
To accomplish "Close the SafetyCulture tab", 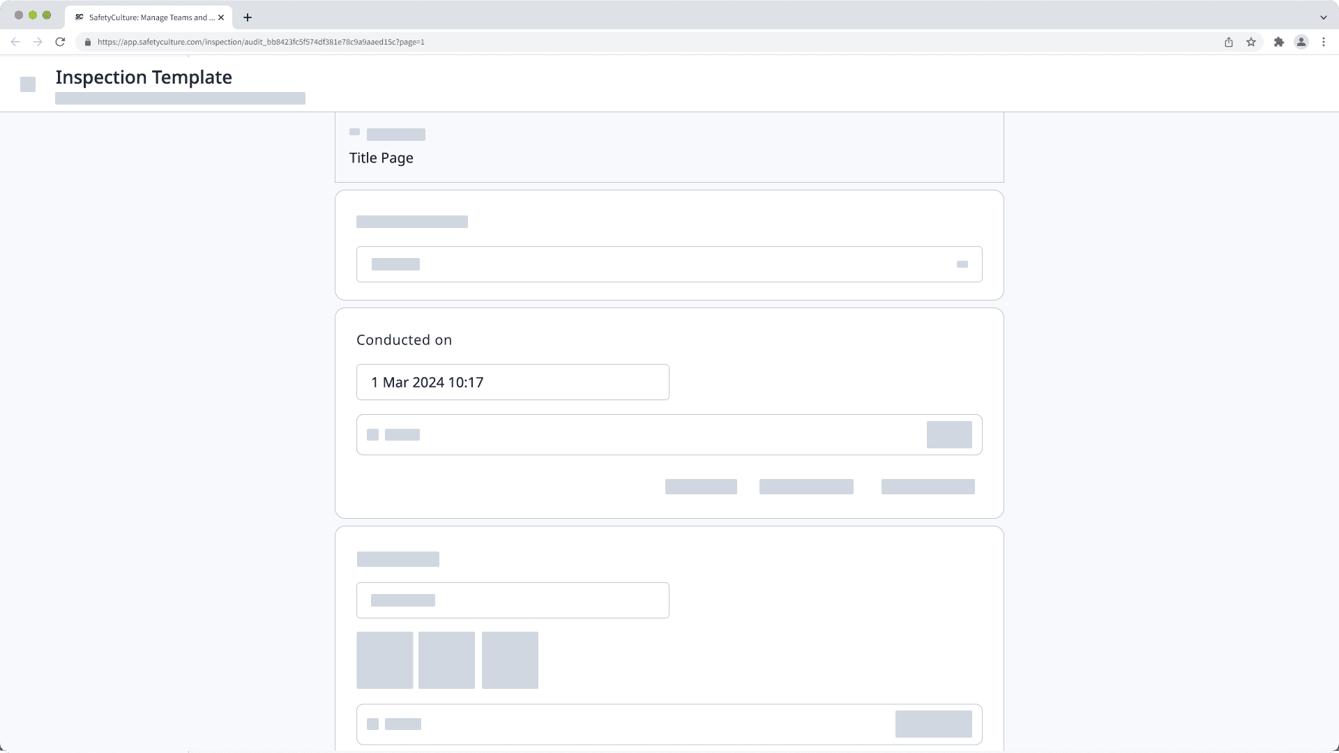I will pos(221,17).
